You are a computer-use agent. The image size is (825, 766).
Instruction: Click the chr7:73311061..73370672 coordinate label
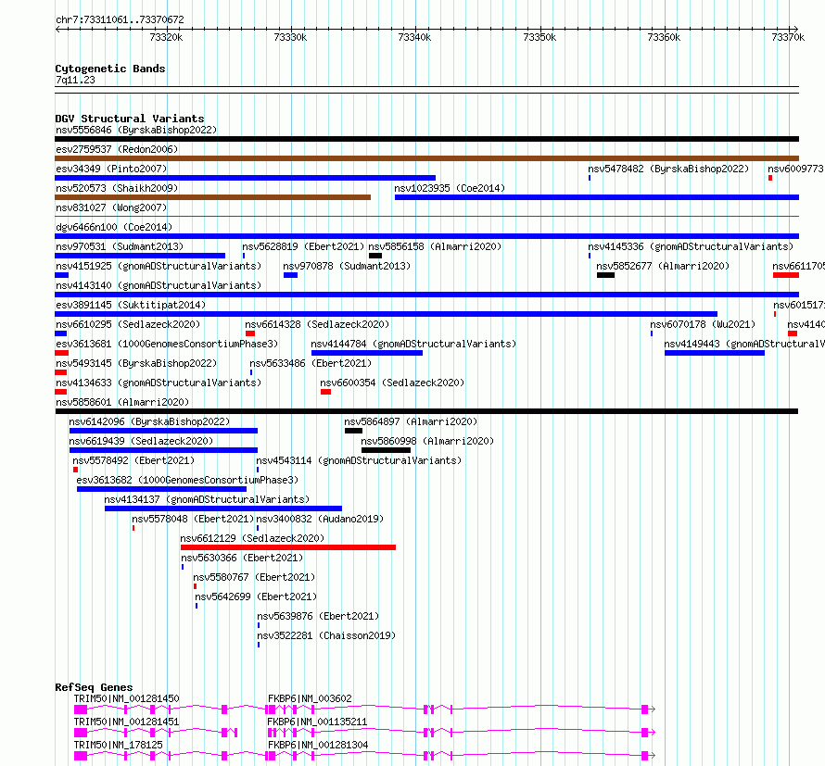pyautogui.click(x=120, y=19)
